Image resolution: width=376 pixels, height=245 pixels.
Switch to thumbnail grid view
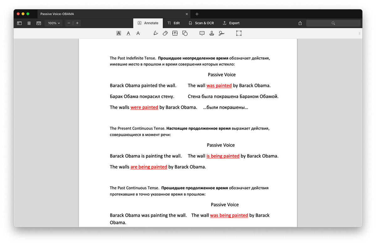tap(29, 23)
